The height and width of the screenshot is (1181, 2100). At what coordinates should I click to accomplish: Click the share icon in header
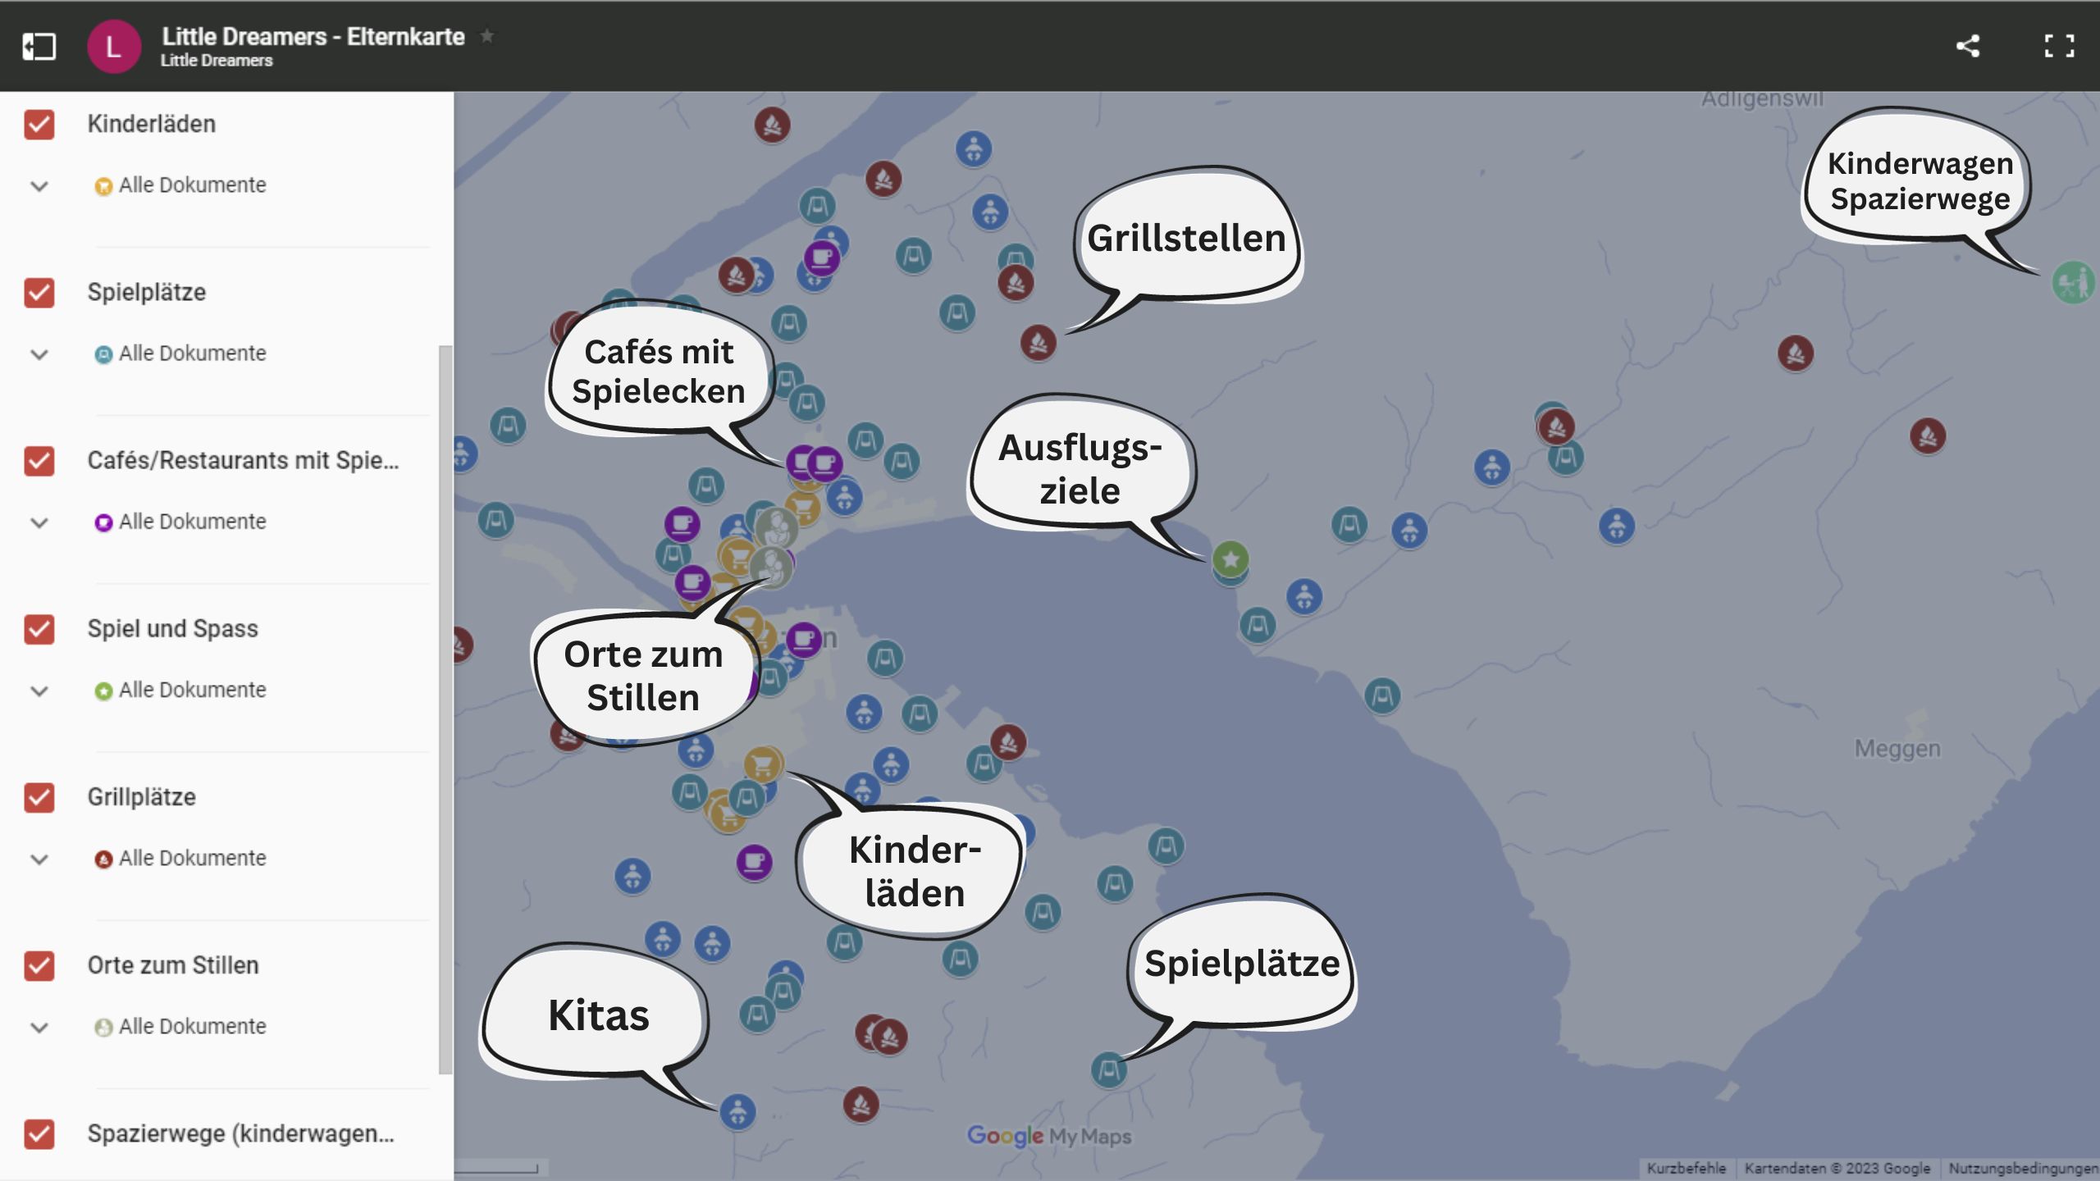click(1968, 46)
